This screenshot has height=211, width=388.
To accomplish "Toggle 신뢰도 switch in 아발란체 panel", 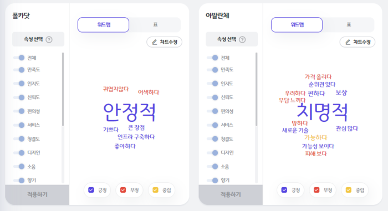I will (212, 97).
